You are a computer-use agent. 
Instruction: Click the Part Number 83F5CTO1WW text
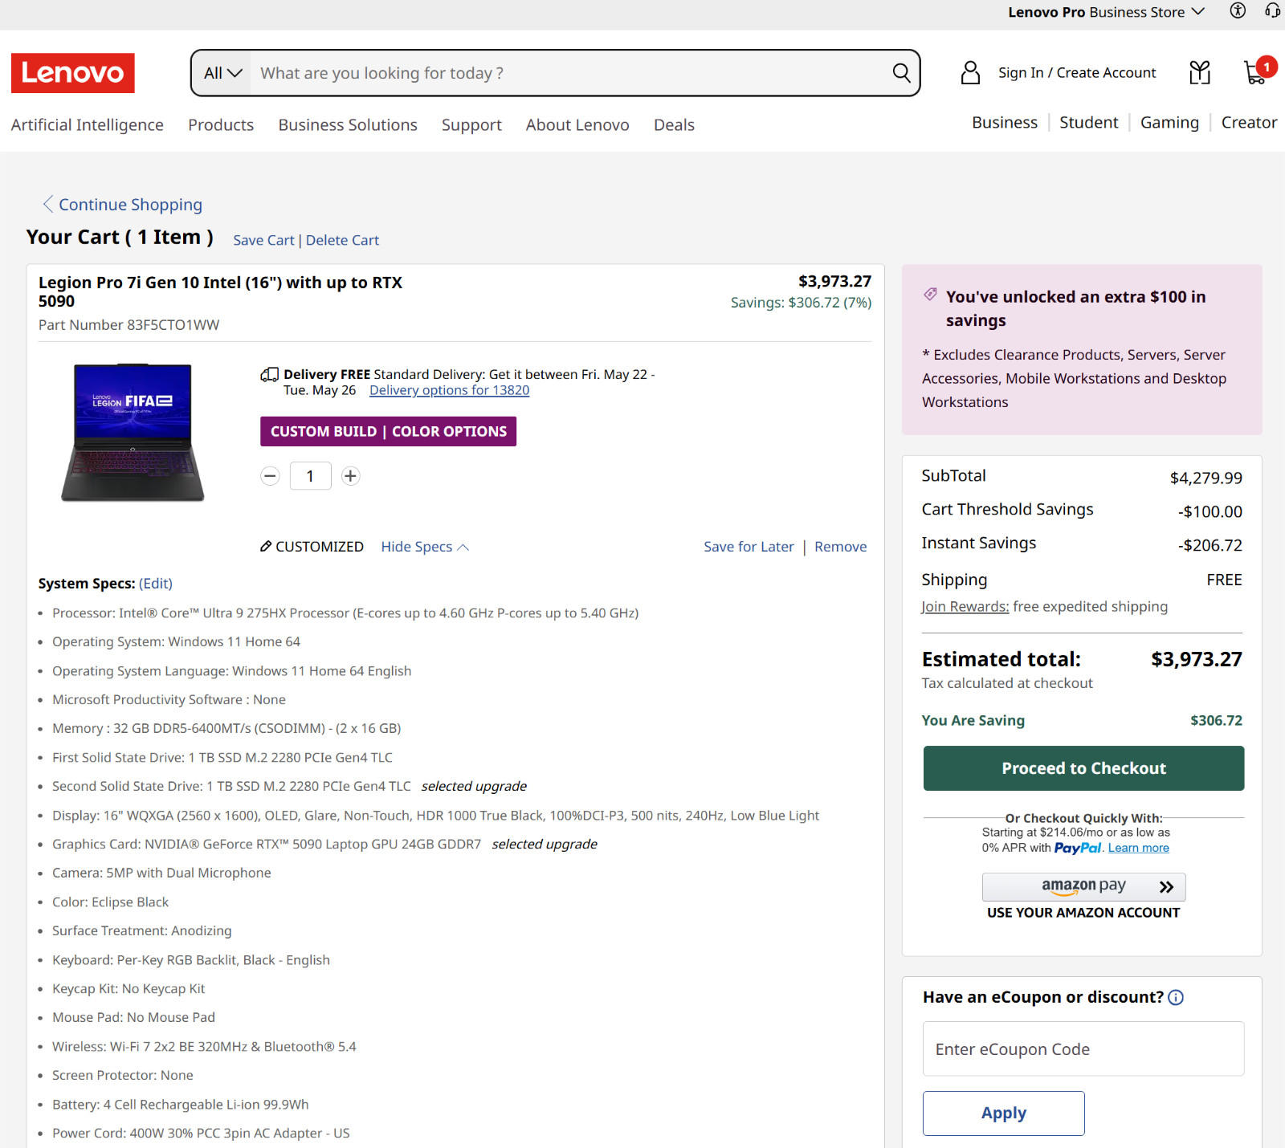(128, 325)
